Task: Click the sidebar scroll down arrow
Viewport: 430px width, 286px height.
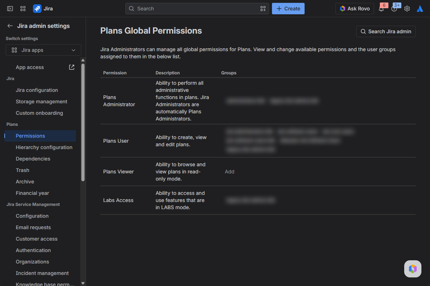Action: pyautogui.click(x=83, y=283)
